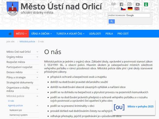Switch language with the Czech flag
This screenshot has width=159, height=119.
coord(123,9)
